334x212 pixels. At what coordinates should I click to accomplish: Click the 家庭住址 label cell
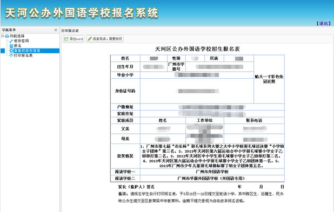(x=125, y=114)
